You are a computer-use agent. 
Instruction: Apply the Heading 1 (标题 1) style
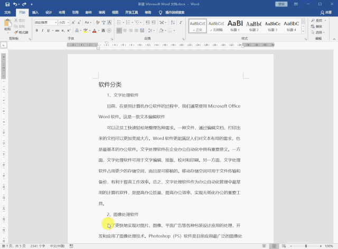[235, 26]
